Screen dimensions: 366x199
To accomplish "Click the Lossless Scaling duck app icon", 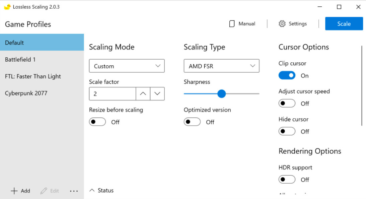I will [x=7, y=7].
